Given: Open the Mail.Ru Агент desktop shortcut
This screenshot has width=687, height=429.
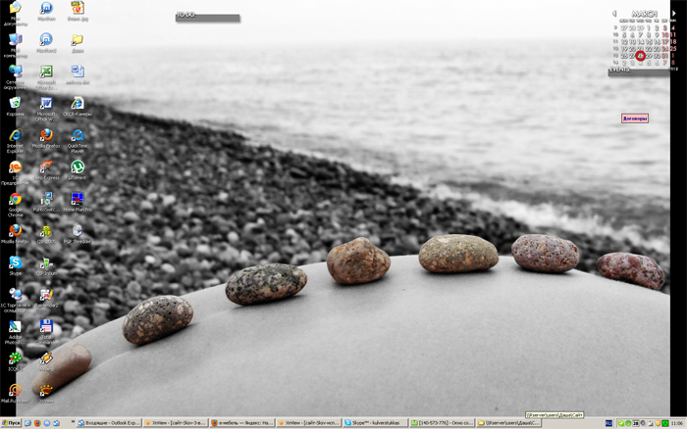Looking at the screenshot, I should [x=16, y=392].
